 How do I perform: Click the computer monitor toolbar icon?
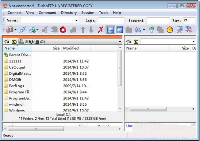[179, 30]
